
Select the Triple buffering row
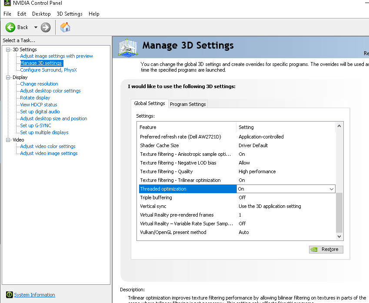(x=237, y=198)
